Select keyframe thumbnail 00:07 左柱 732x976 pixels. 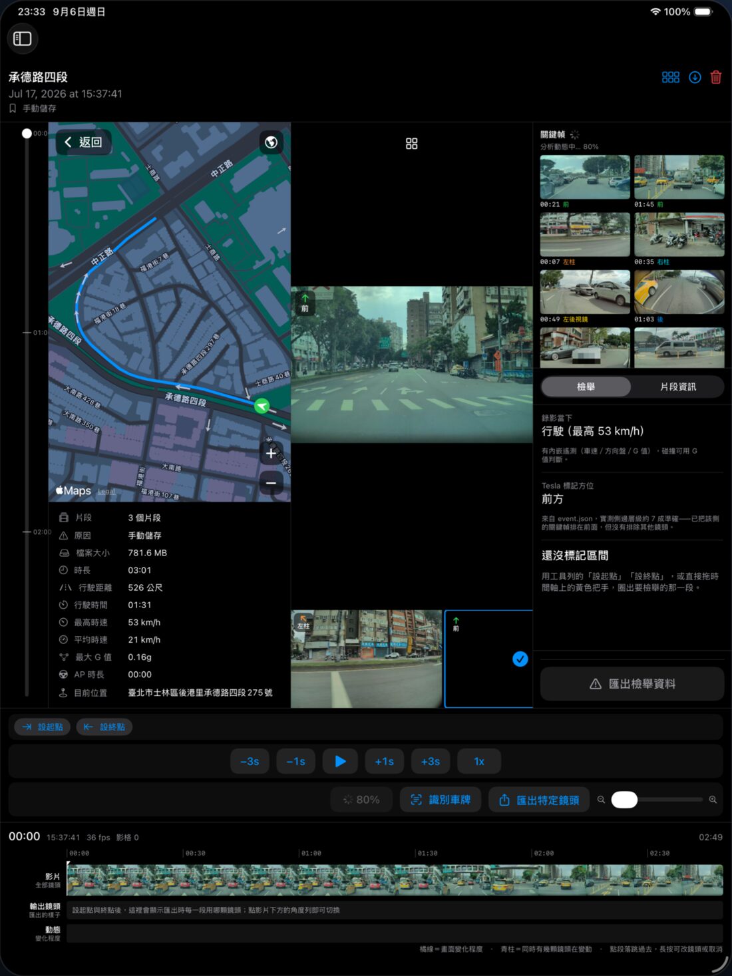pyautogui.click(x=585, y=234)
